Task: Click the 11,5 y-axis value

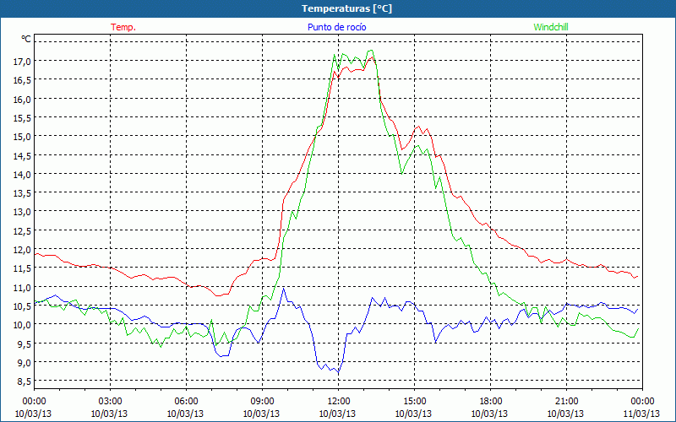Action: click(22, 268)
